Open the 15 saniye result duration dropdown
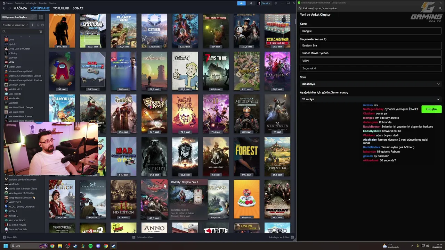Viewport: 445px width, 250px height. pyautogui.click(x=371, y=99)
